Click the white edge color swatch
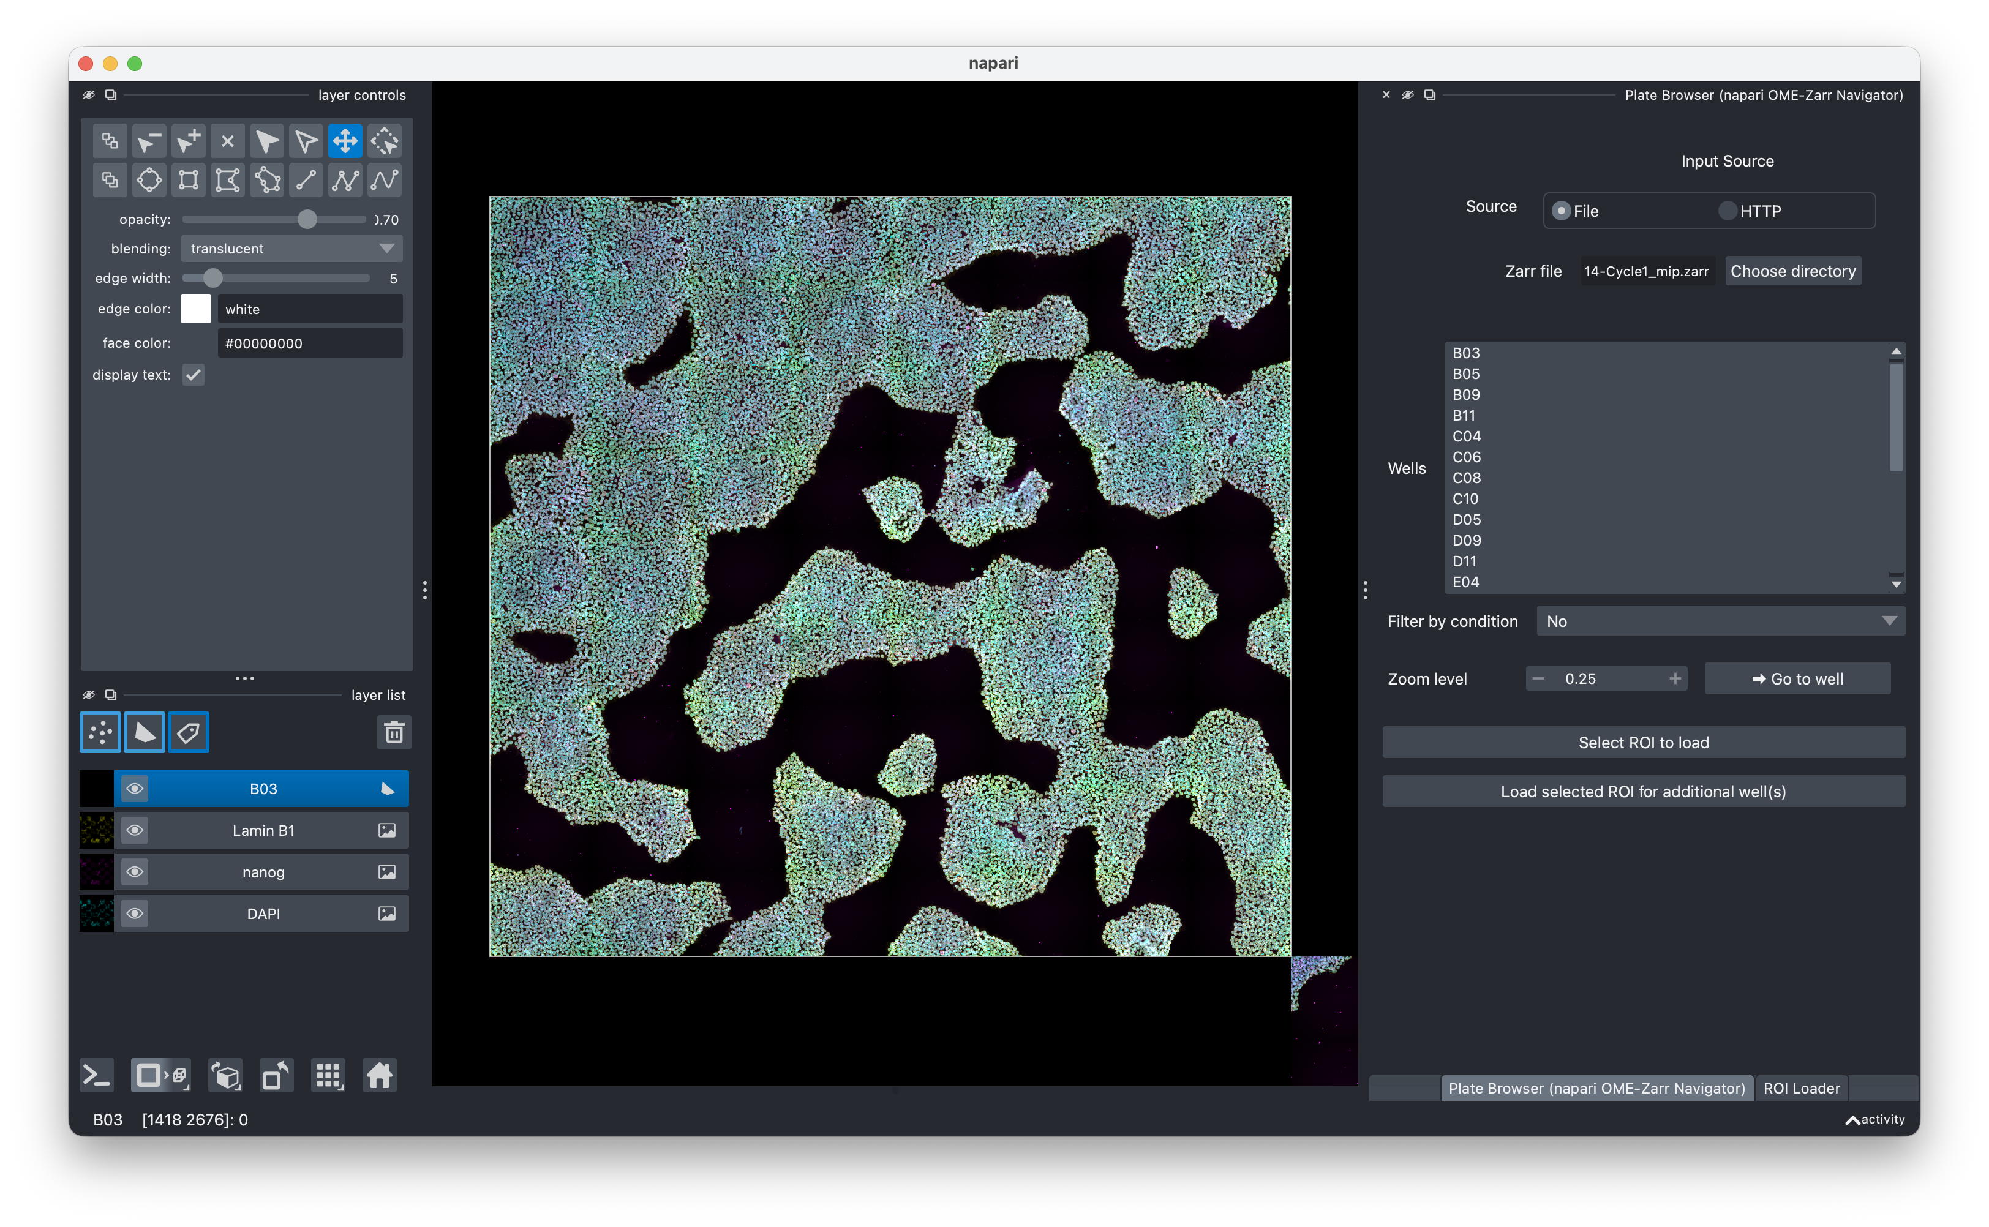 195,309
